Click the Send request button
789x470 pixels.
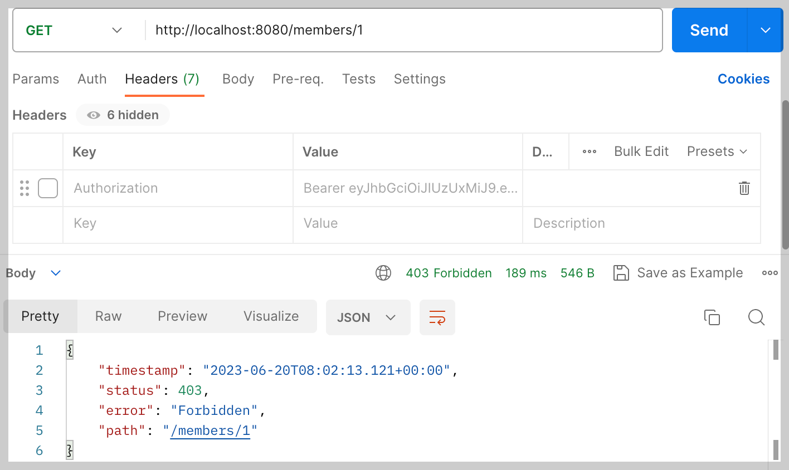coord(709,30)
